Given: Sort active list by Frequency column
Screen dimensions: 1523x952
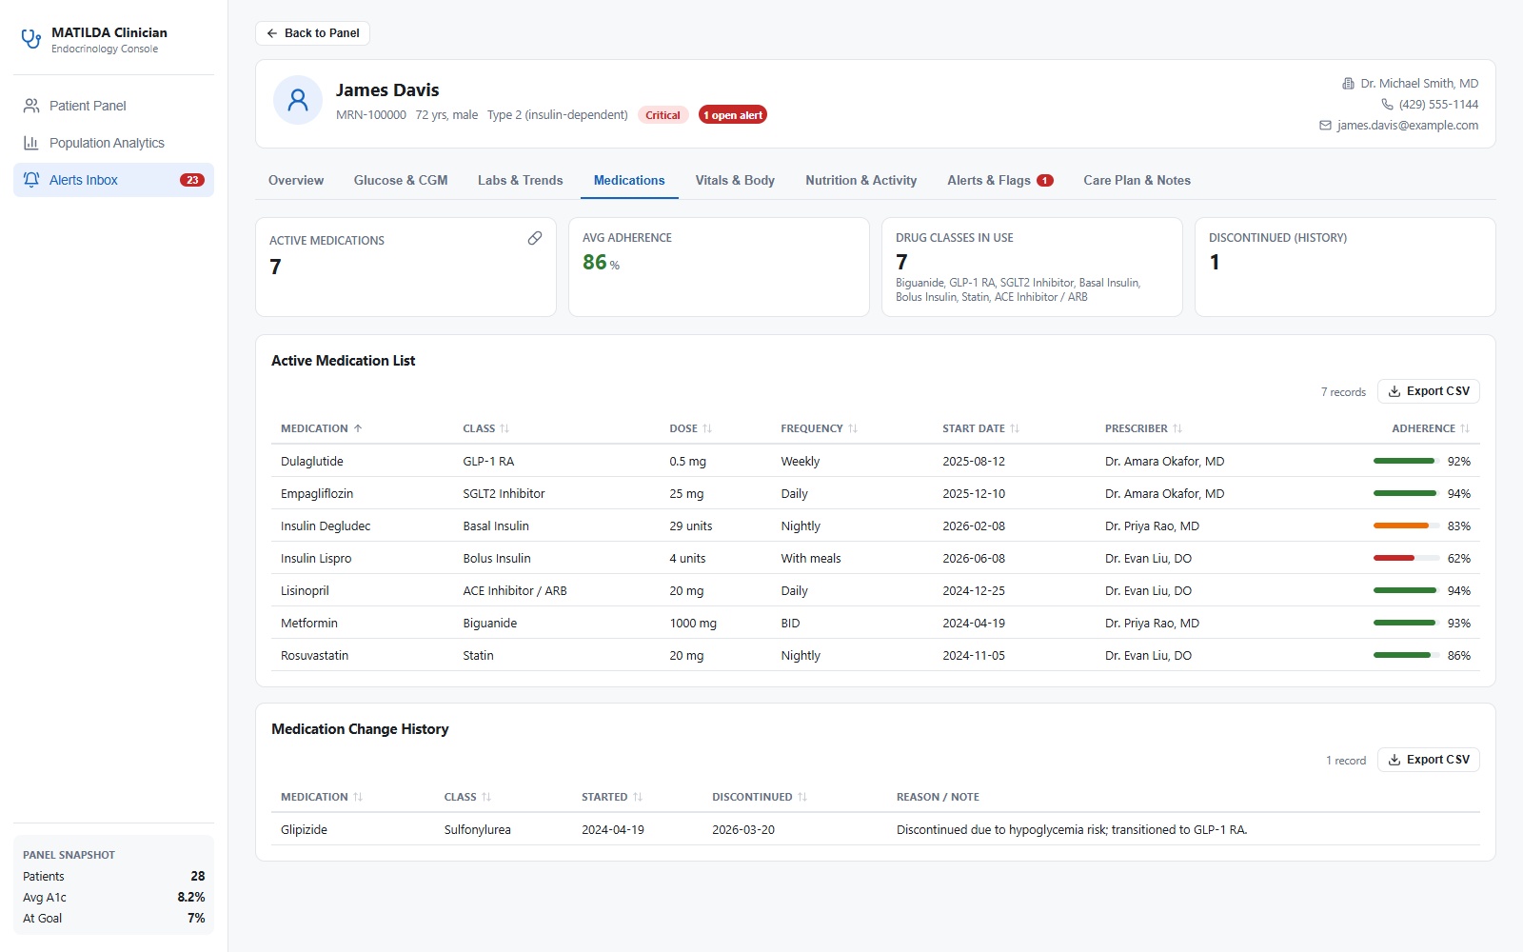Looking at the screenshot, I should click(x=820, y=428).
